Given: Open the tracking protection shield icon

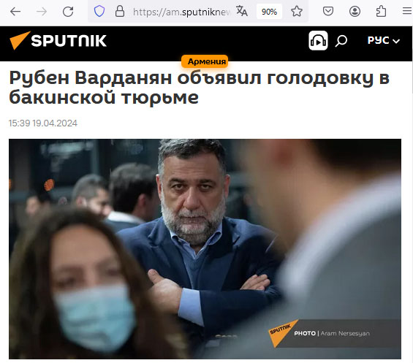Looking at the screenshot, I should (x=99, y=11).
